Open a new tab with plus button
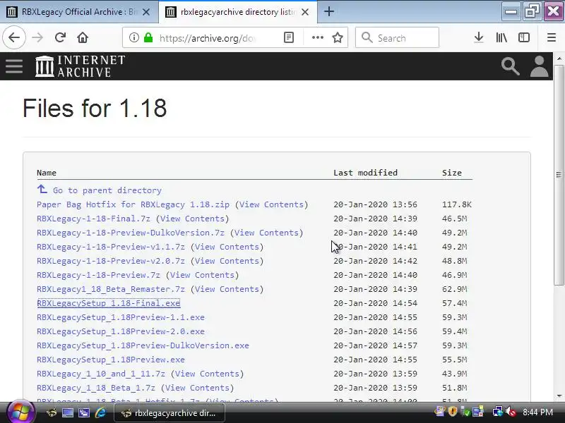Screen dimensions: 565x423 click(x=328, y=11)
